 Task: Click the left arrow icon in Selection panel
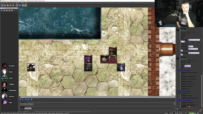[26, 99]
